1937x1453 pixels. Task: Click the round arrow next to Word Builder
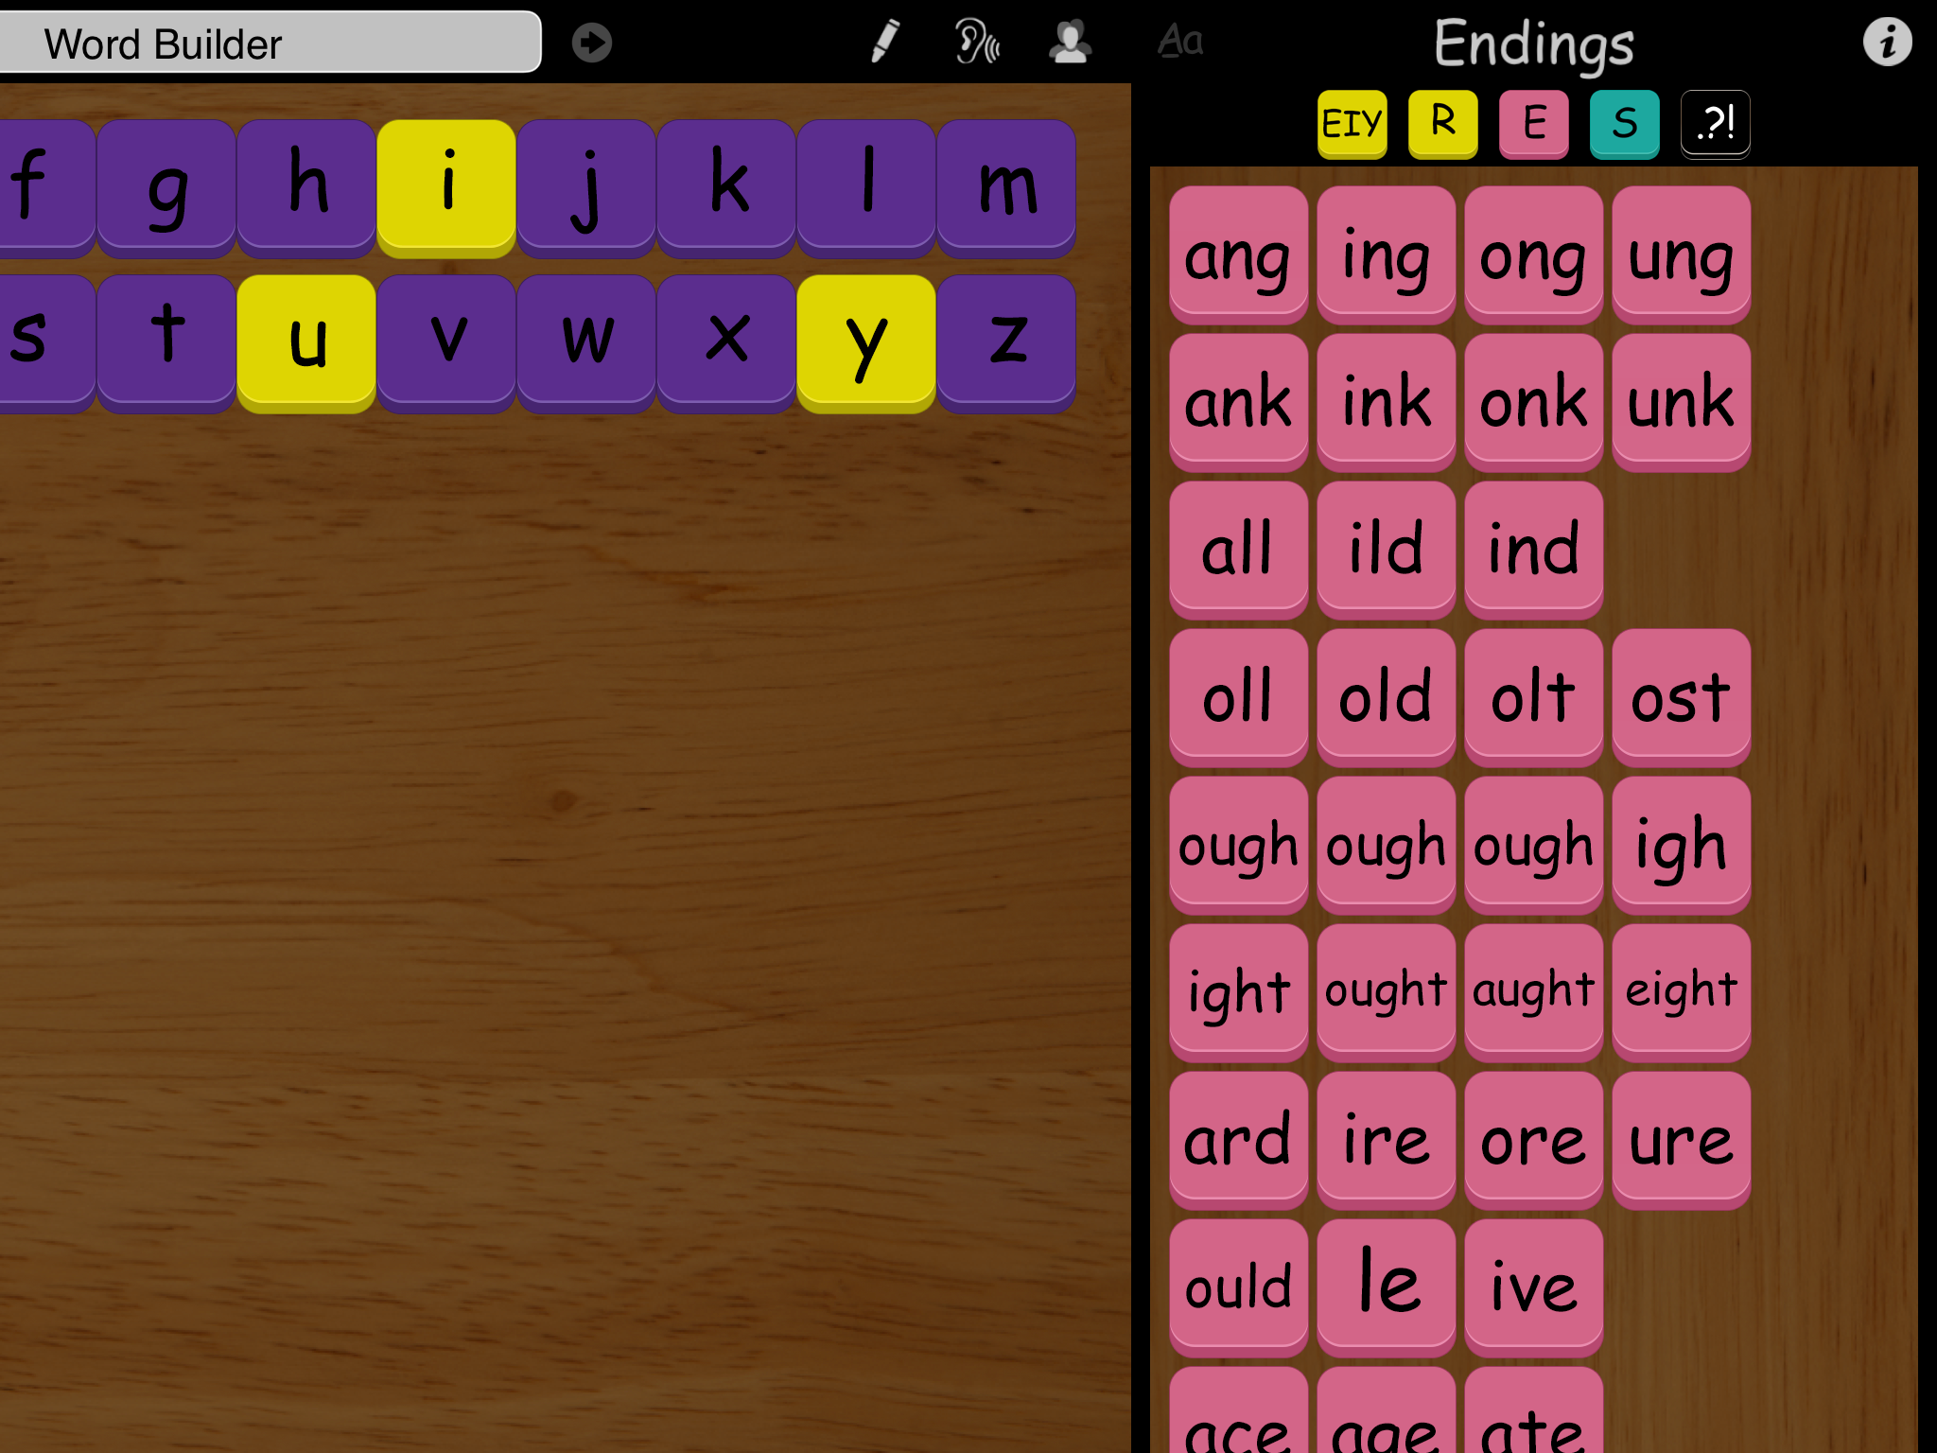(x=592, y=43)
